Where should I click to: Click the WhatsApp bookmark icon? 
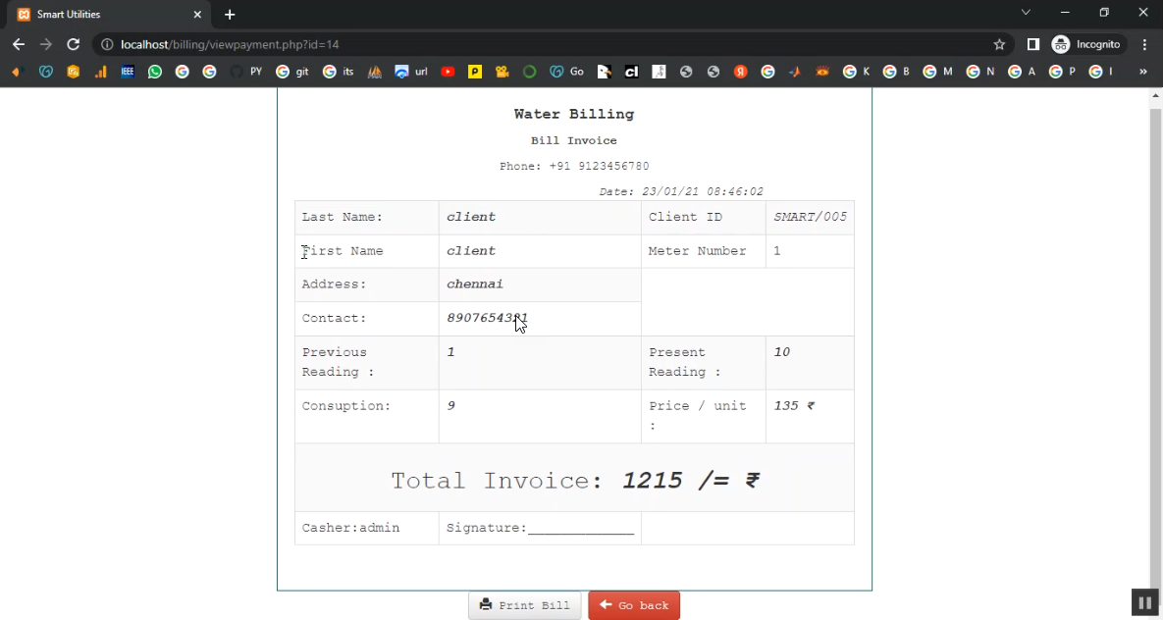pyautogui.click(x=155, y=72)
